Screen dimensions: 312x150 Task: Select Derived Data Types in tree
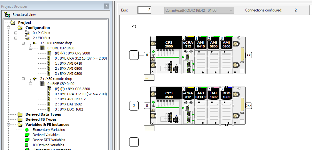43,114
